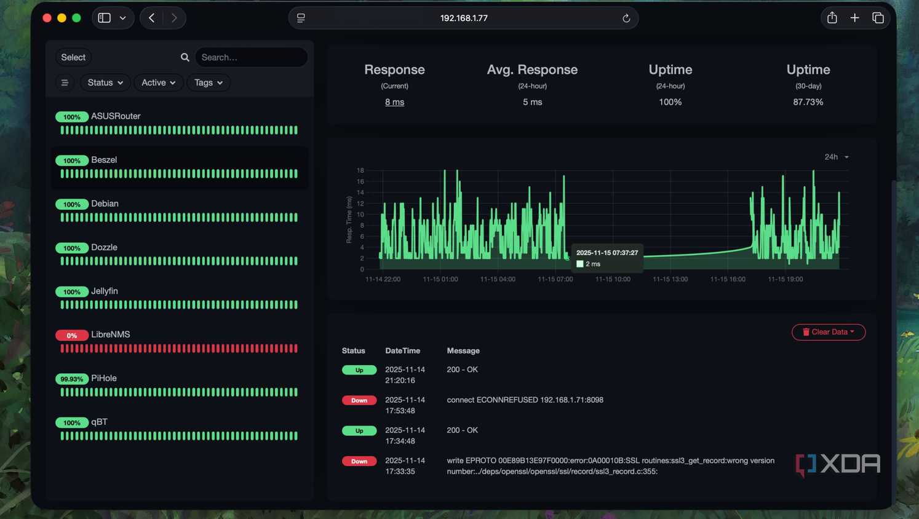The height and width of the screenshot is (519, 919).
Task: Click the ASUSRouter green heartbeat bar
Action: pos(179,130)
